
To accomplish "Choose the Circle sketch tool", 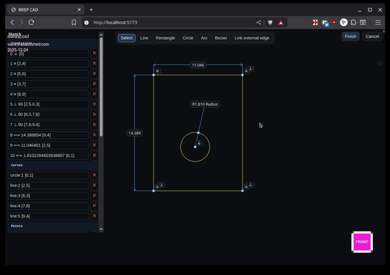I will (188, 38).
